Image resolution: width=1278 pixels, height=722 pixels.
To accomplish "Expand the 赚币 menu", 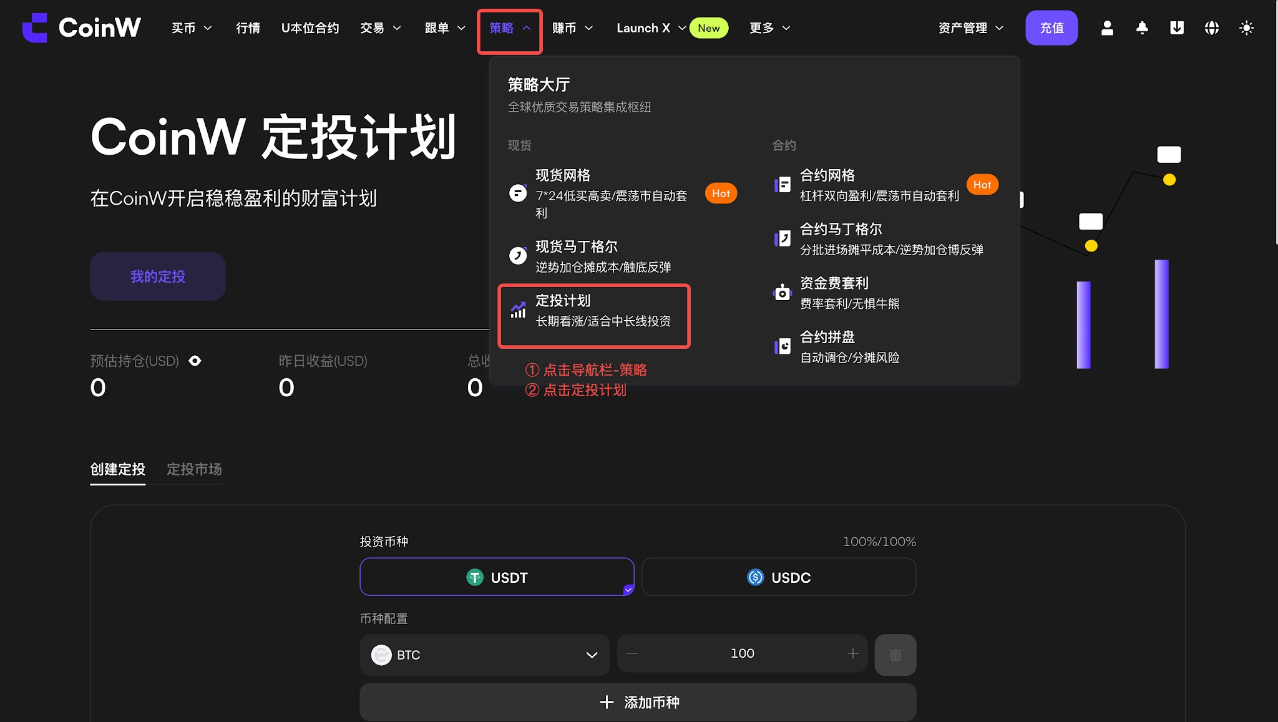I will tap(573, 28).
